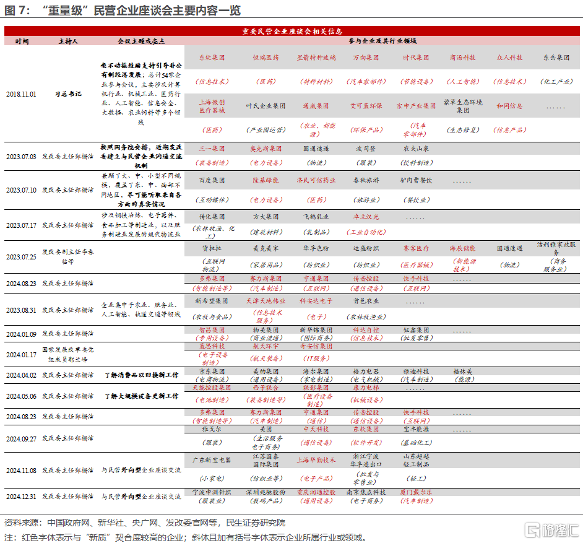Click the company 春秋旅游
This screenshot has height=543, width=583.
coord(366,180)
